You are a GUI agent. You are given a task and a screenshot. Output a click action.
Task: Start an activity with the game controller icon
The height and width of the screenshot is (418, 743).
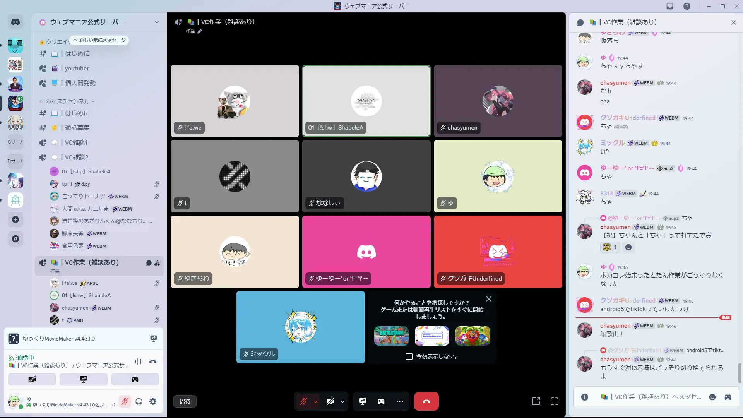[381, 401]
